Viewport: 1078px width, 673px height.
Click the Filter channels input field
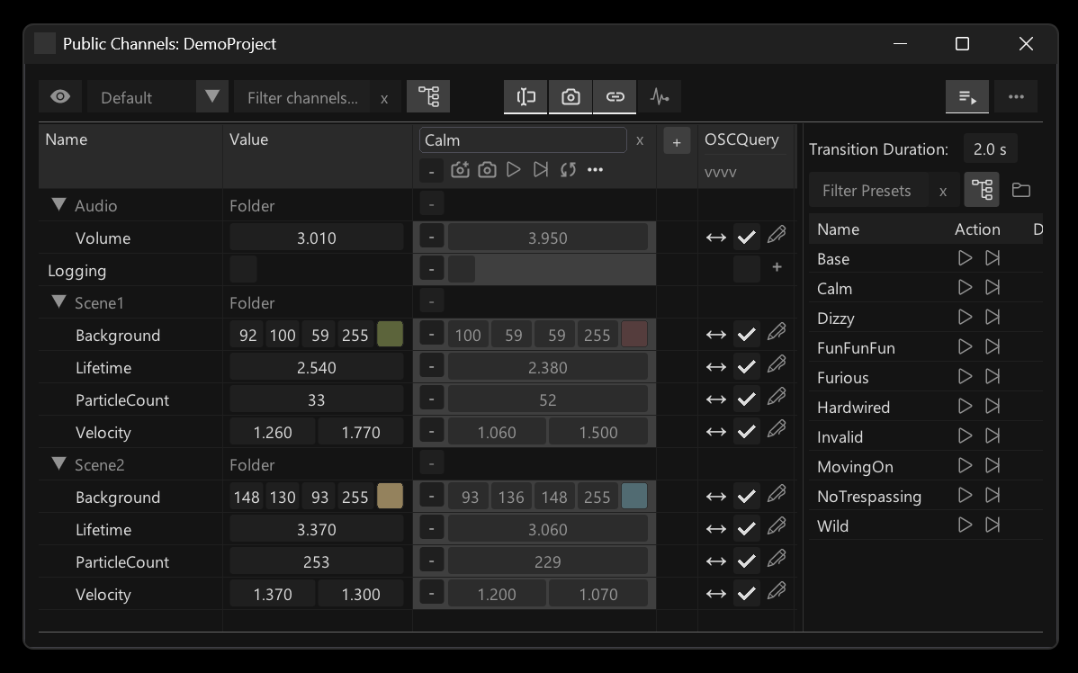(302, 98)
